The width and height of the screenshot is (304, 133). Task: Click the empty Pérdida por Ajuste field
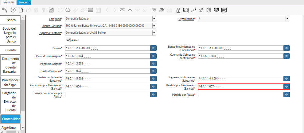241,94
